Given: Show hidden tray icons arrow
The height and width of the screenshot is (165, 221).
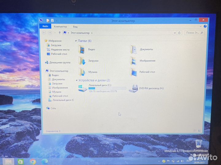Looking at the screenshot, I should click(159, 161).
